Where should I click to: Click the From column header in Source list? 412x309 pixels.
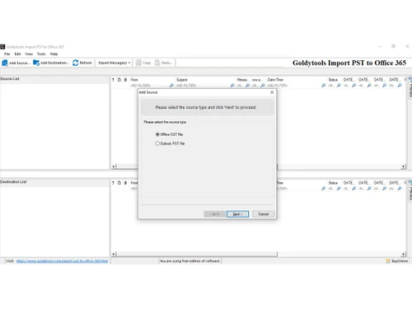152,80
